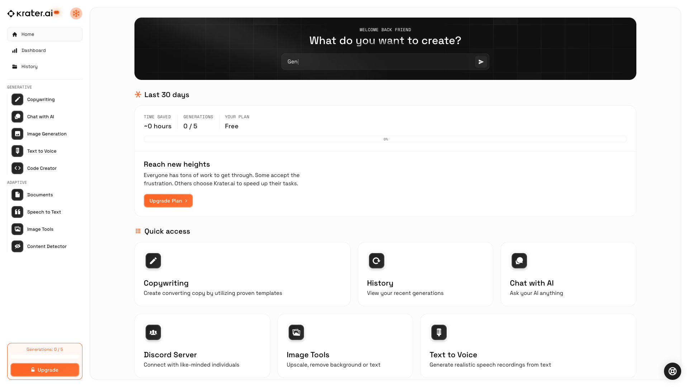Focus the 'What do you want to create' input

[x=378, y=62]
